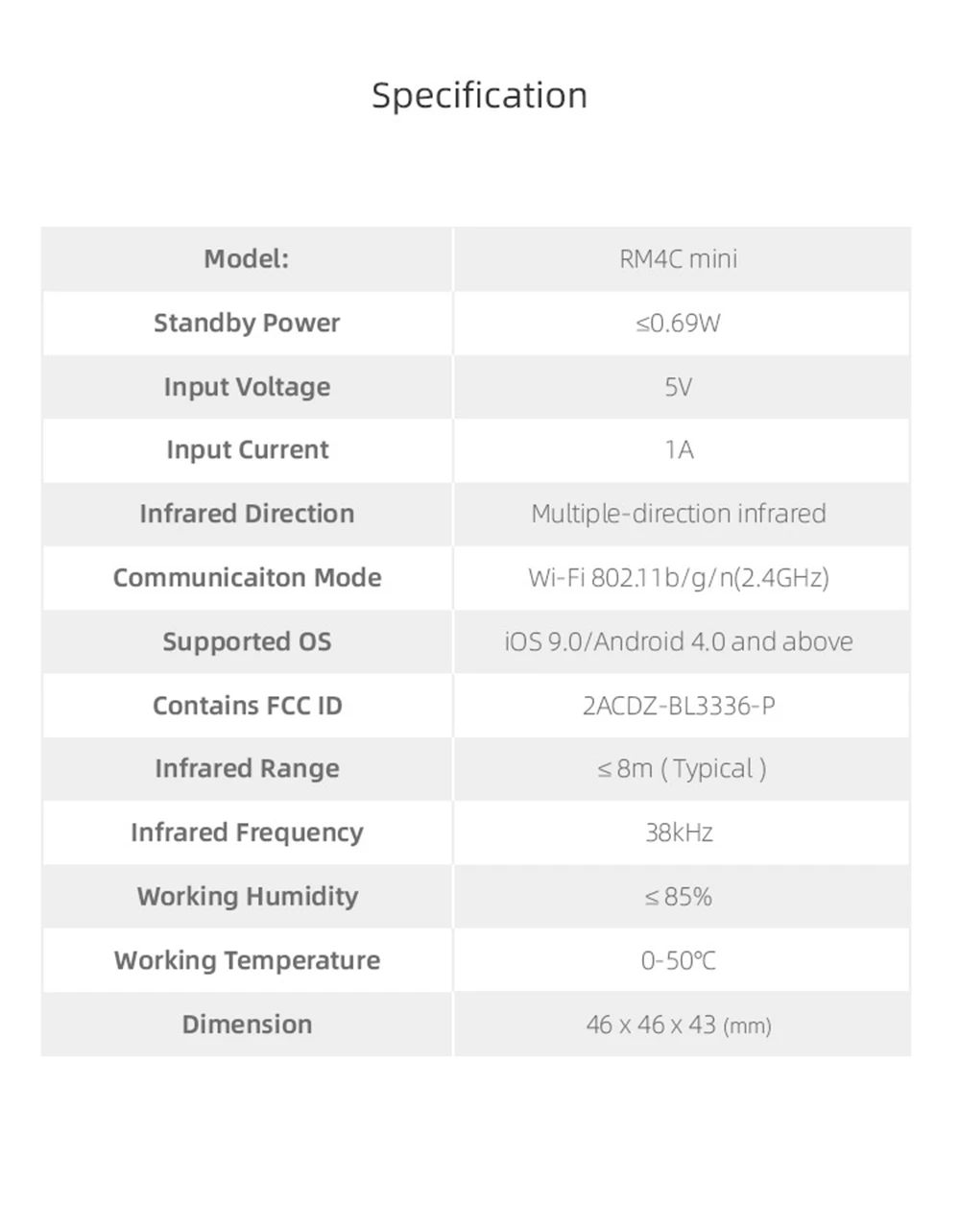Click the 38kHz frequency value
This screenshot has height=1206, width=960.
[x=679, y=832]
